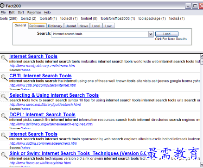
Task: Filter by keyword toolset (5)
Action: point(89,19)
